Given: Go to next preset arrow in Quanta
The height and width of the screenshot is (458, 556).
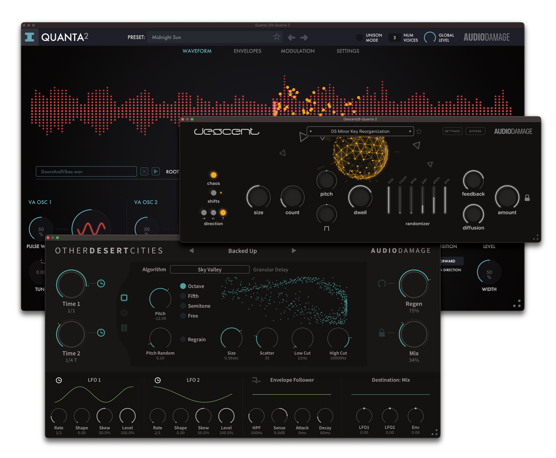Looking at the screenshot, I should coord(304,37).
